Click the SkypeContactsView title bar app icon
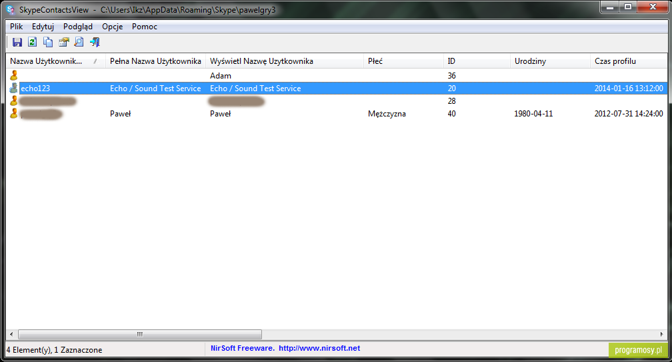Screen dimensions: 672x362 click(11, 9)
